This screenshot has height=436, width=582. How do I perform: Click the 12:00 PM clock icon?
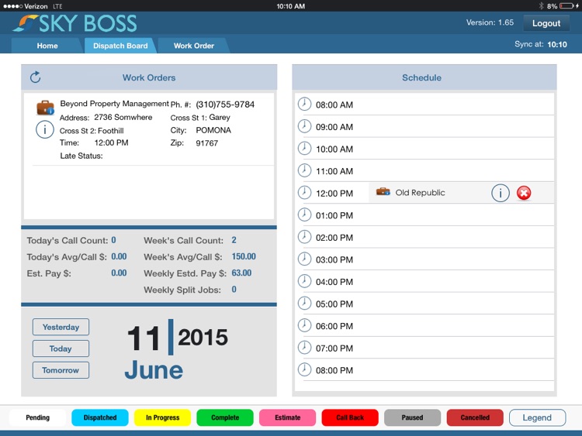click(304, 193)
